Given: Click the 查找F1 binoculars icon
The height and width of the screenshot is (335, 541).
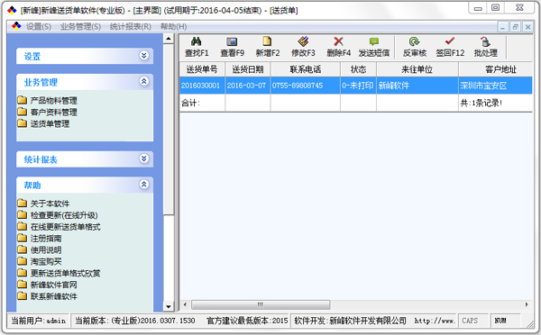Looking at the screenshot, I should coord(197,41).
